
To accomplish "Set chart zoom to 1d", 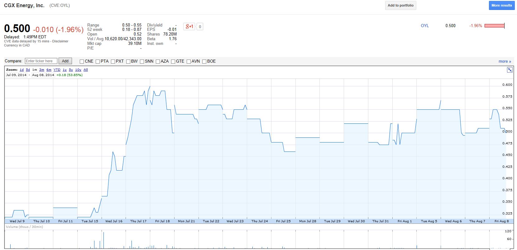I will (x=22, y=70).
